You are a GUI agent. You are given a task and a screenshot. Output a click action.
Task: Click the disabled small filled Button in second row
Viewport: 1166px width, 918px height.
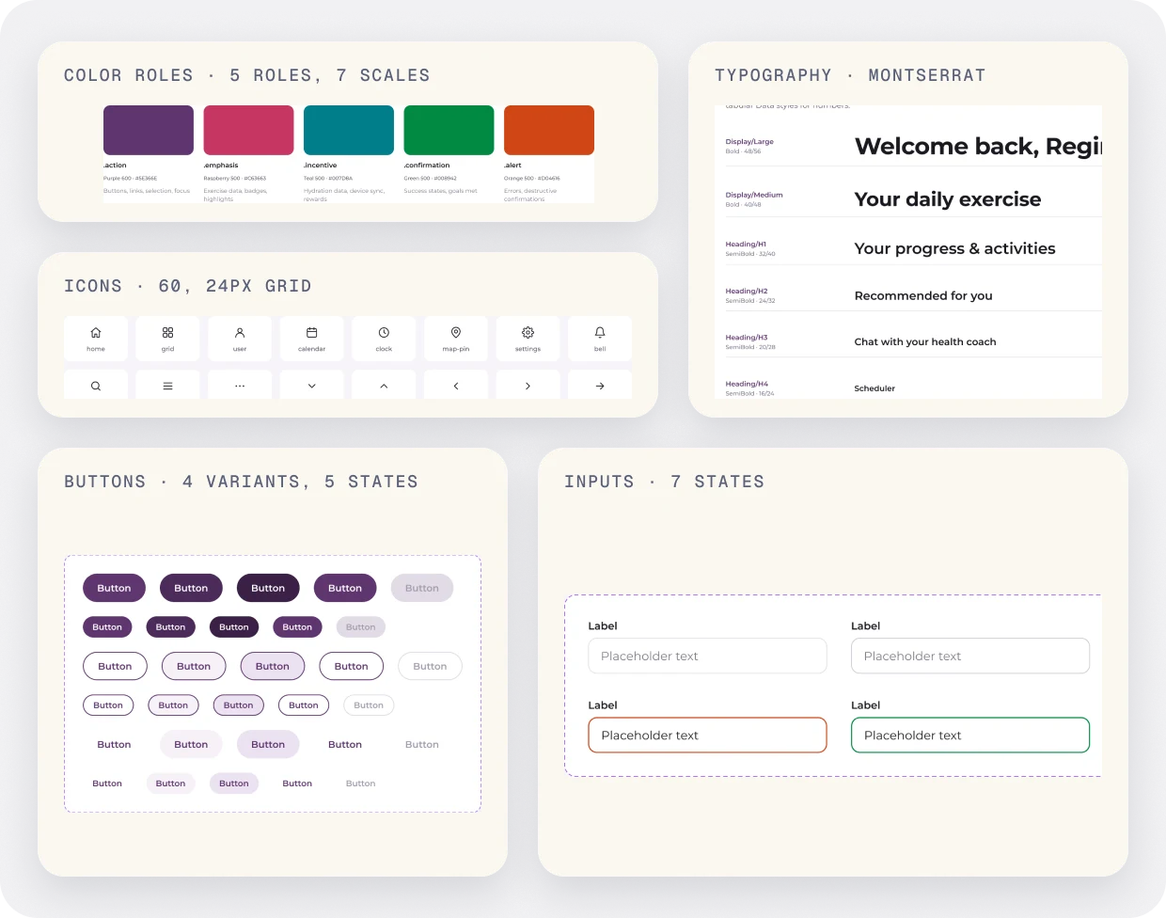tap(360, 627)
